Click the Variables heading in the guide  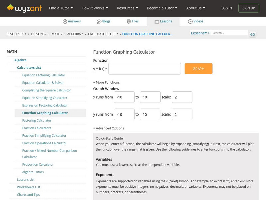click(104, 159)
